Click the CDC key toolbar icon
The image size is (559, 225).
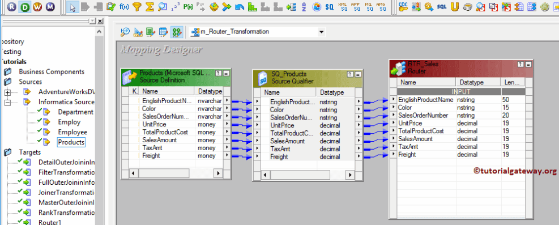pos(403,6)
